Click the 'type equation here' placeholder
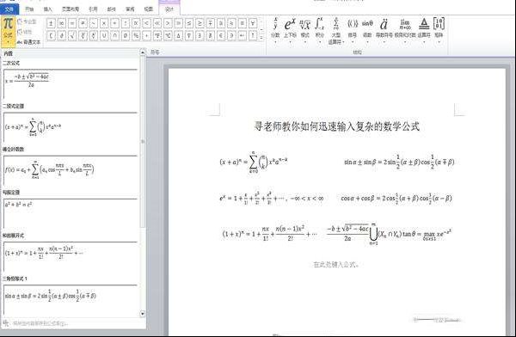 pos(336,264)
